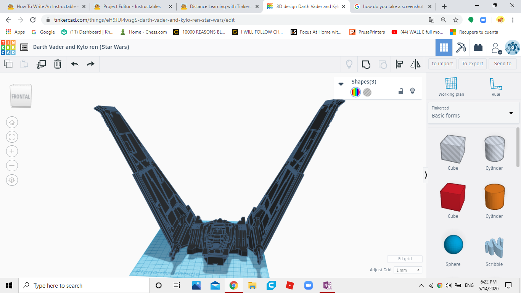
Task: Switch to the How To Write An Instructable tab
Action: pos(47,6)
